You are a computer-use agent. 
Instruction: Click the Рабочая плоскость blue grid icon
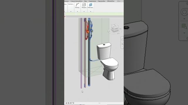(x=90, y=5)
